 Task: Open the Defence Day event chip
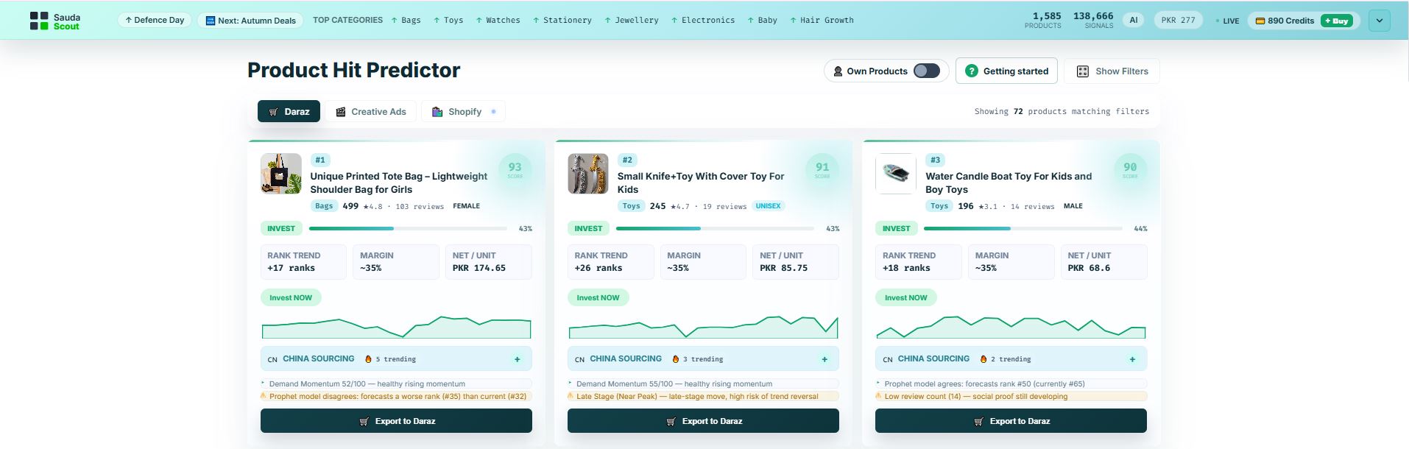[155, 20]
